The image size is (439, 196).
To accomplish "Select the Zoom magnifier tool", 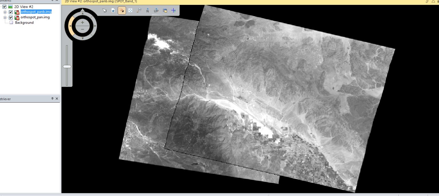I will coord(139,10).
